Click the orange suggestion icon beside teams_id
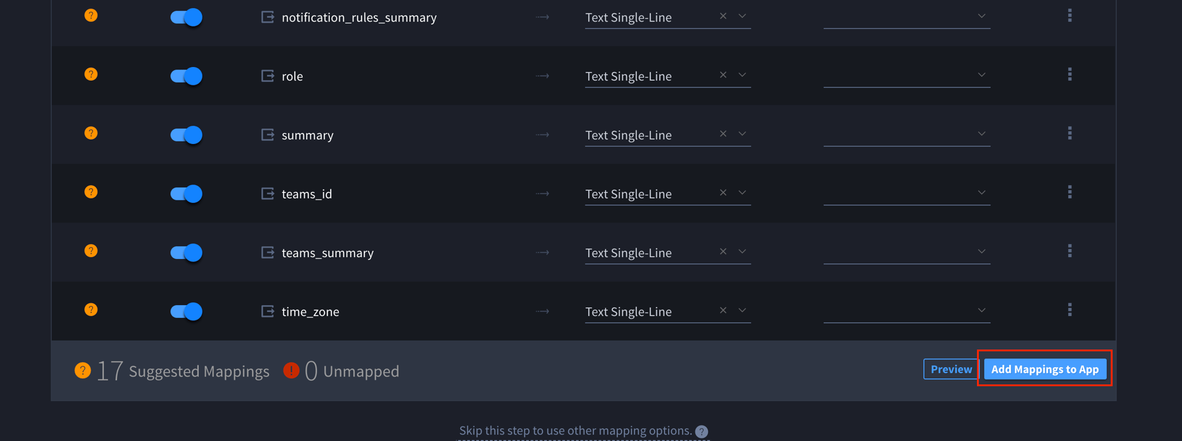1182x441 pixels. pyautogui.click(x=91, y=192)
